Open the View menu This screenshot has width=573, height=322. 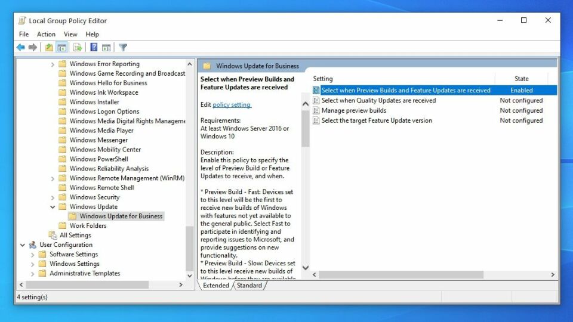(70, 35)
